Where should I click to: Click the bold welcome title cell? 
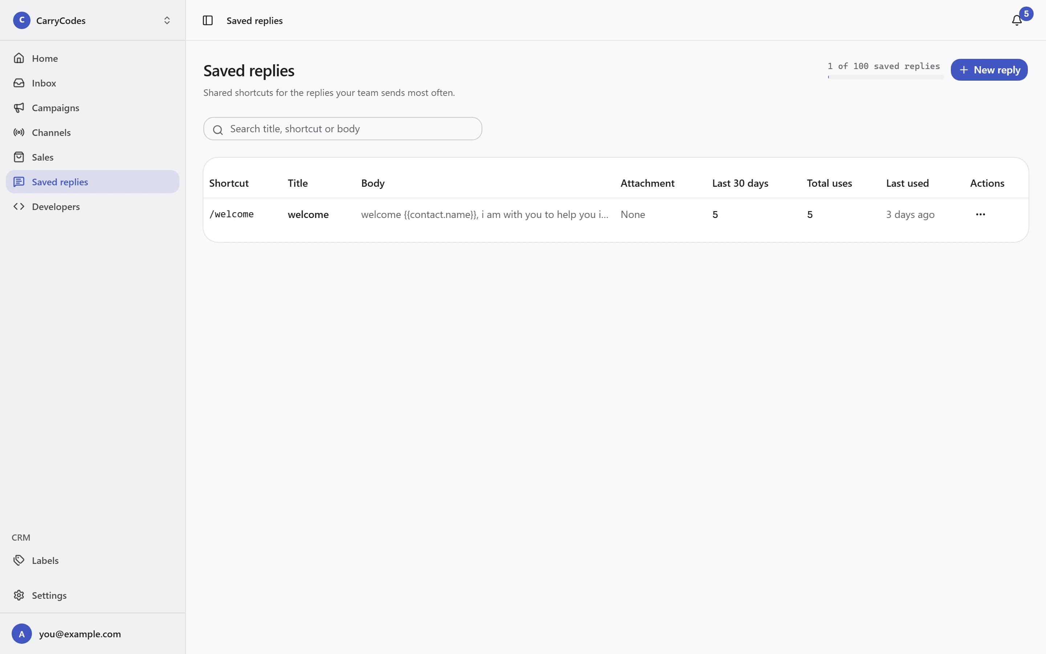tap(308, 214)
